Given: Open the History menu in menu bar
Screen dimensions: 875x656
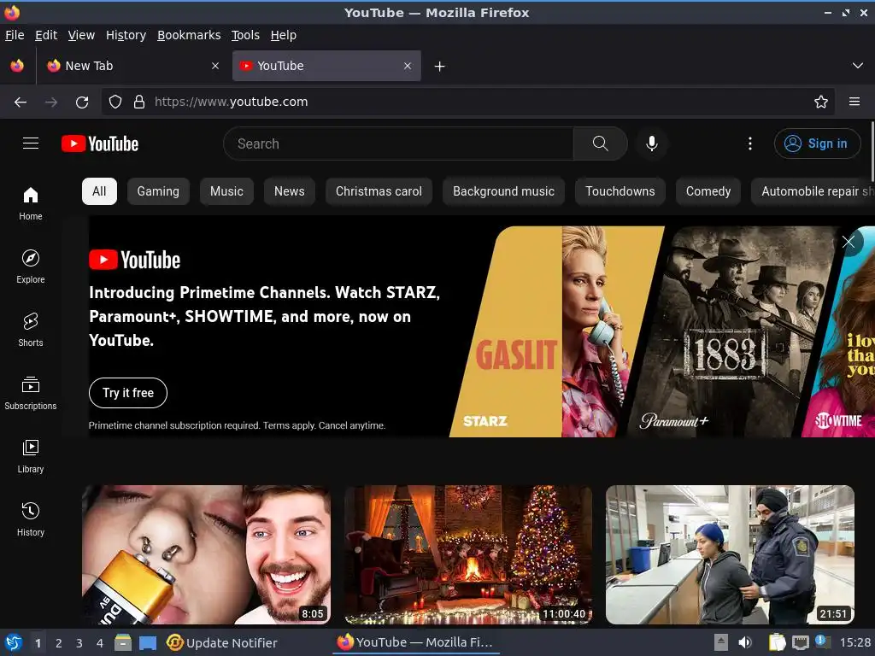Looking at the screenshot, I should click(126, 35).
